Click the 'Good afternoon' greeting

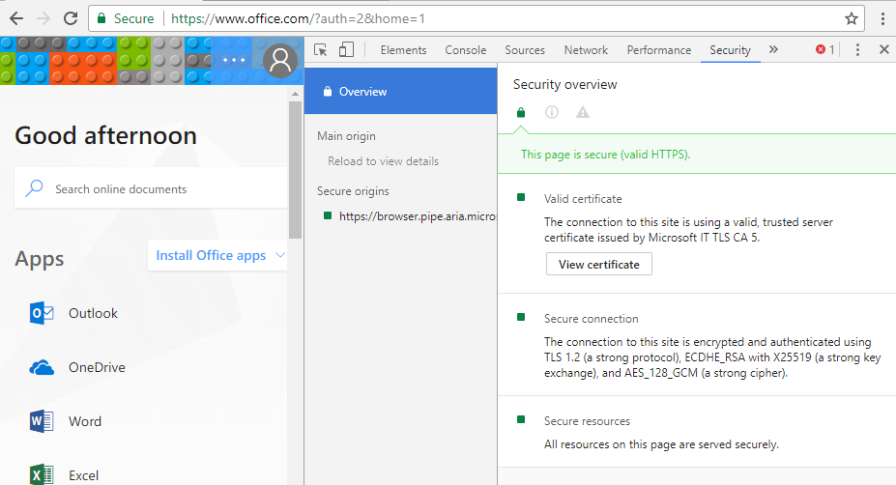(x=105, y=135)
